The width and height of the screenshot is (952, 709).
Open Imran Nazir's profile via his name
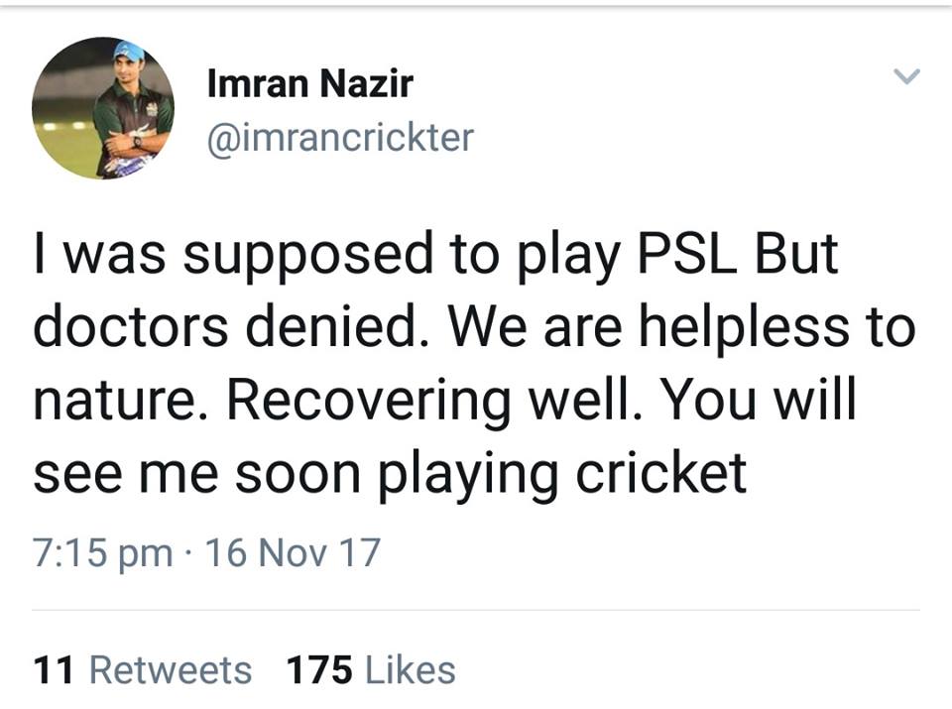tap(310, 83)
